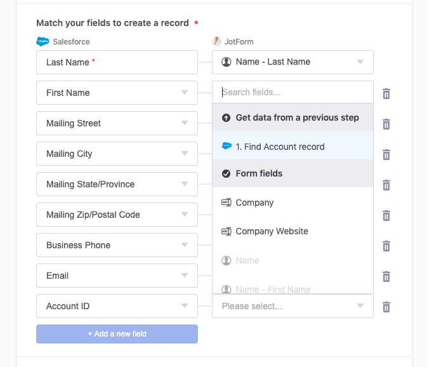Delete the Email field mapping
Screen dimensions: 427x367
(x=386, y=277)
